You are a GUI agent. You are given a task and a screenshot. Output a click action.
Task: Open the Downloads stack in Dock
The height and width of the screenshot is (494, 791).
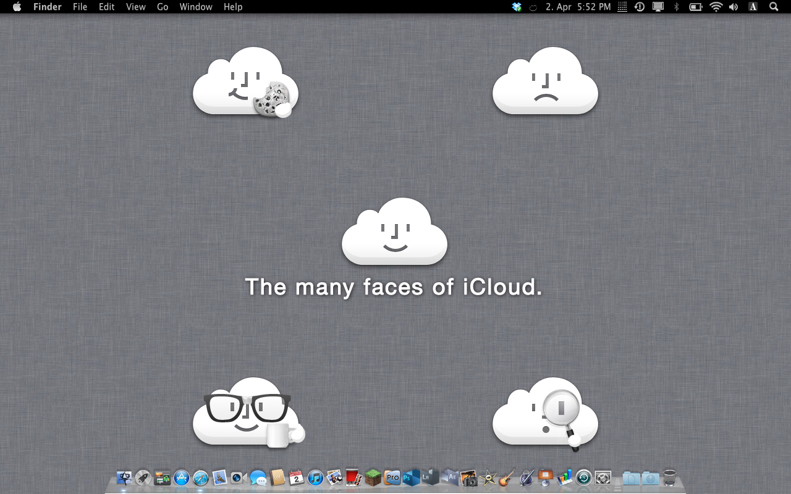(x=650, y=477)
